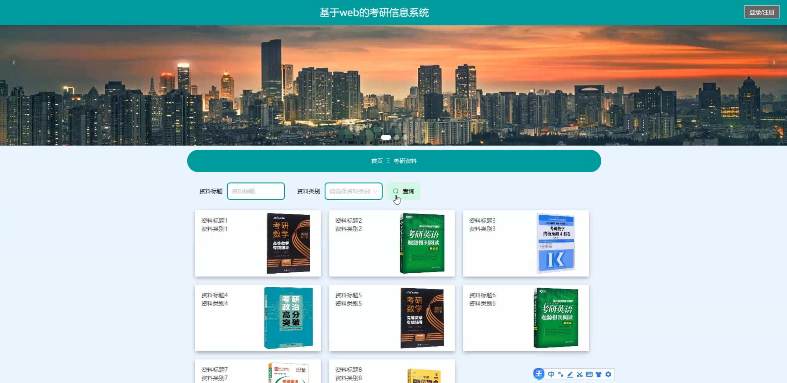787x383 pixels.
Task: Click the text 资料标题8
Action: click(x=348, y=370)
